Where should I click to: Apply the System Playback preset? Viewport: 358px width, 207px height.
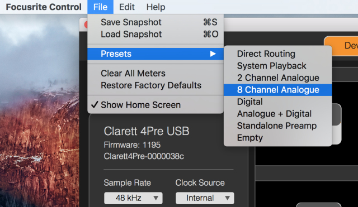pyautogui.click(x=277, y=66)
